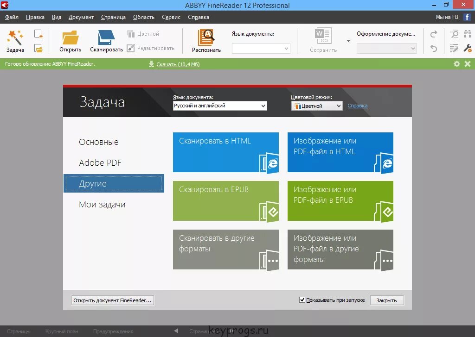Open the Правка menu
The width and height of the screenshot is (475, 337).
35,17
